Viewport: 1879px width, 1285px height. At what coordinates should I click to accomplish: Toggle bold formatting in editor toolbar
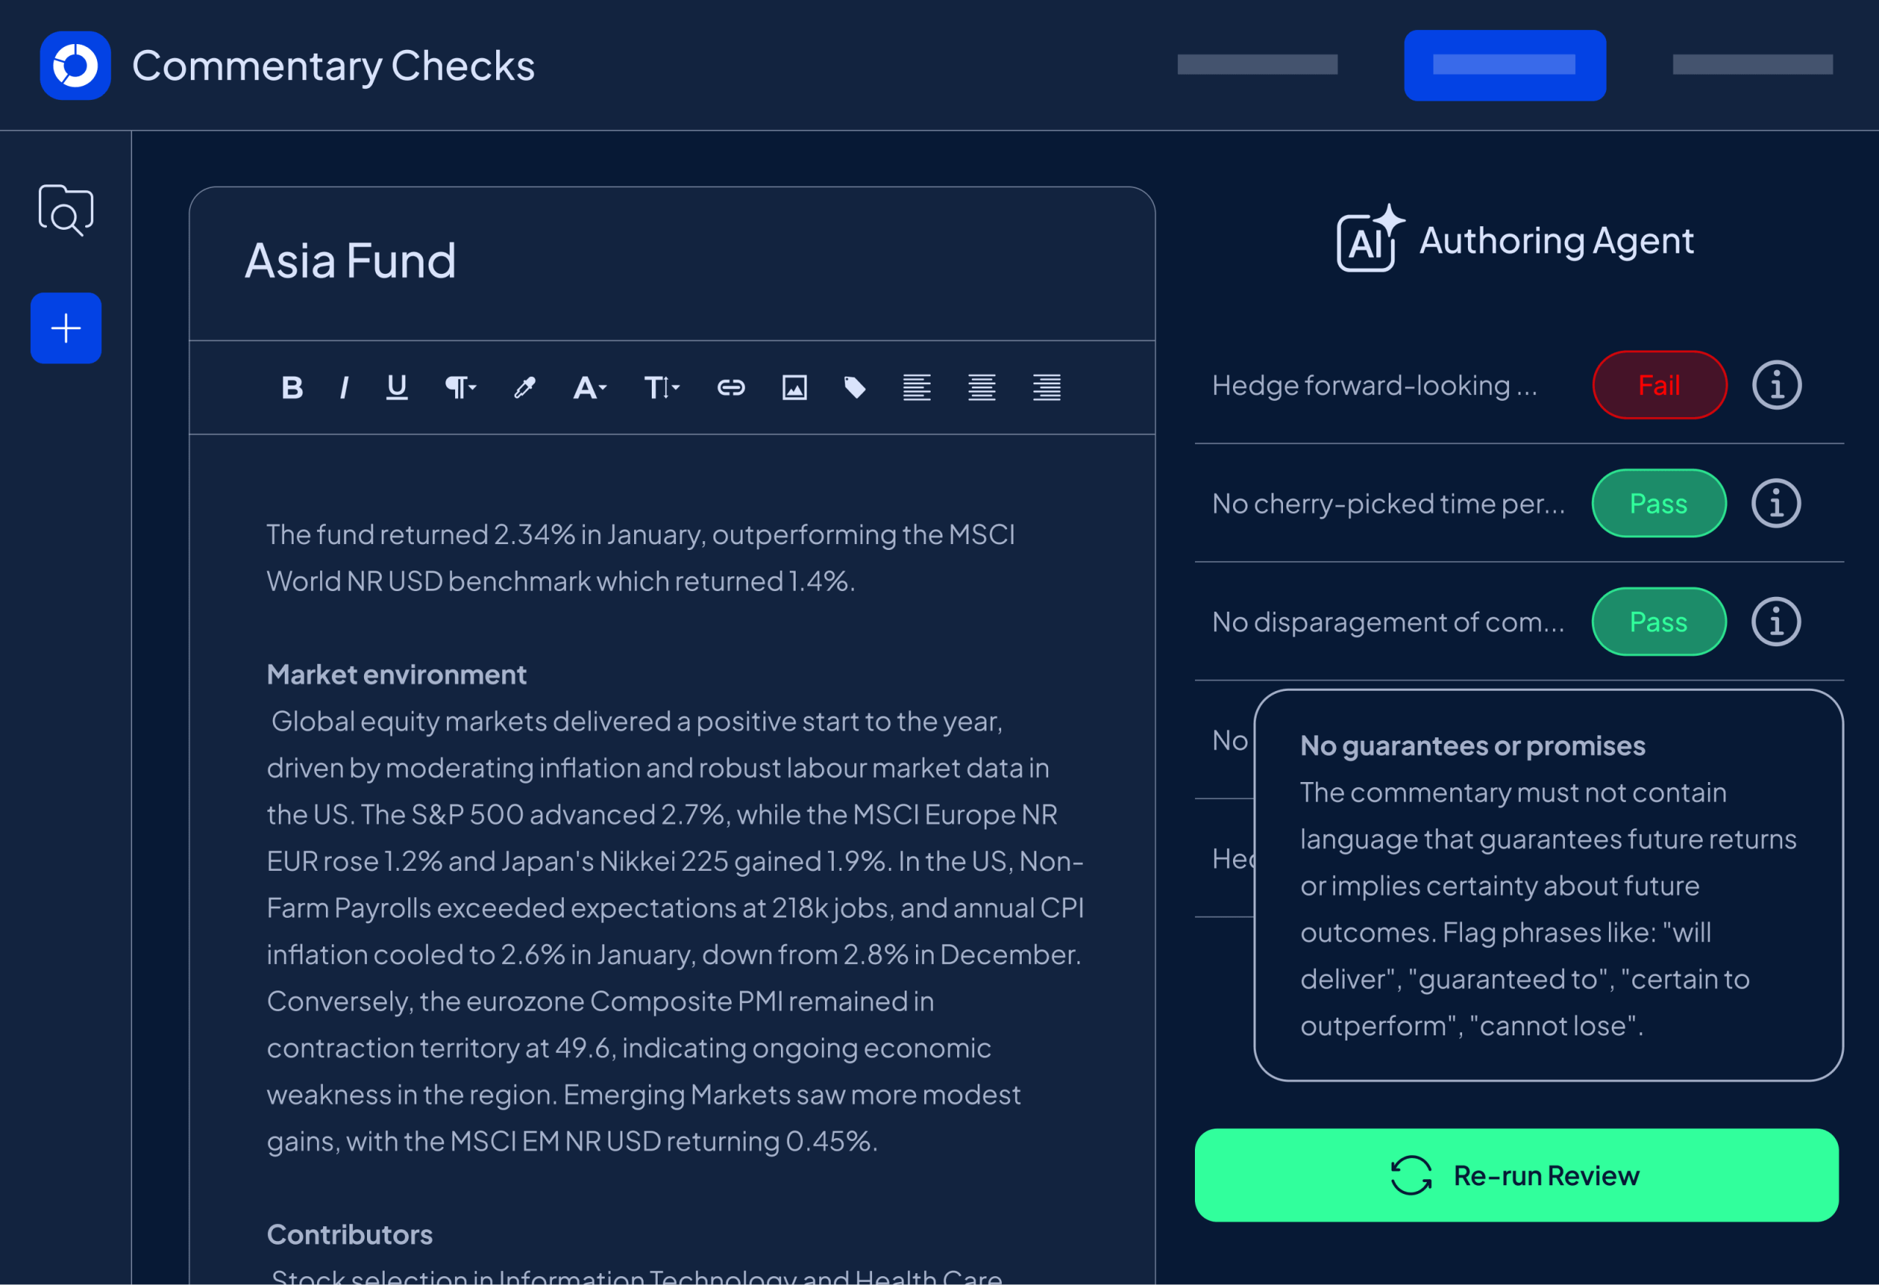pyautogui.click(x=292, y=388)
